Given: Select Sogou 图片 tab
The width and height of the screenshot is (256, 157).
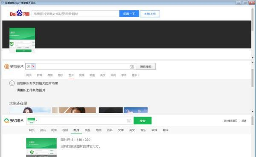Looking at the screenshot, I should pos(71,75).
